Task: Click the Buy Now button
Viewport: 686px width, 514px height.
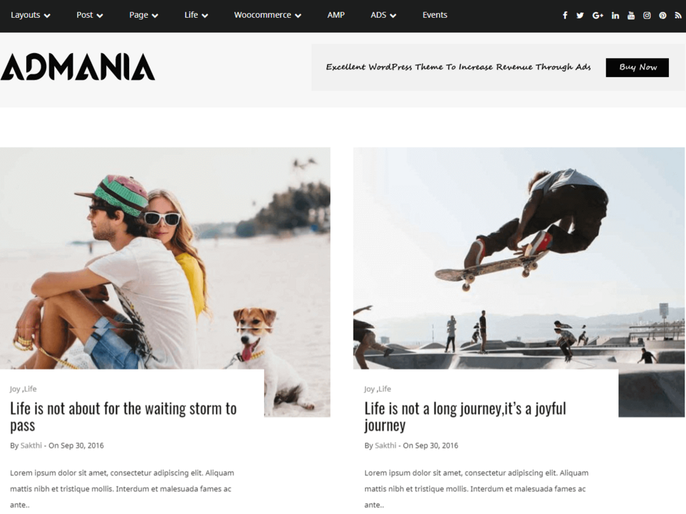Action: (637, 67)
